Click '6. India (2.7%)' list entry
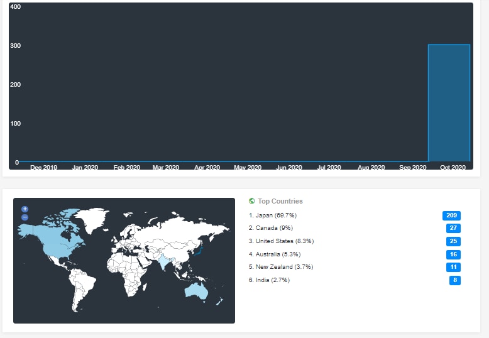This screenshot has height=338, width=489. [269, 280]
